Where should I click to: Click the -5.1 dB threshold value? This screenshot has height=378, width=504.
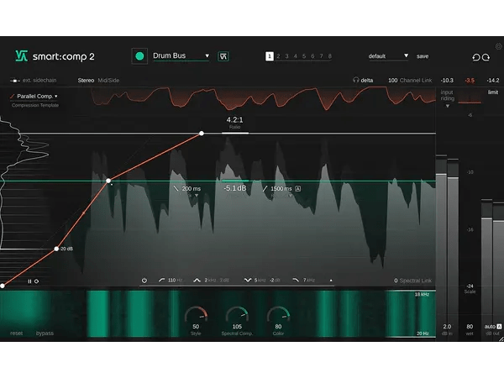235,188
